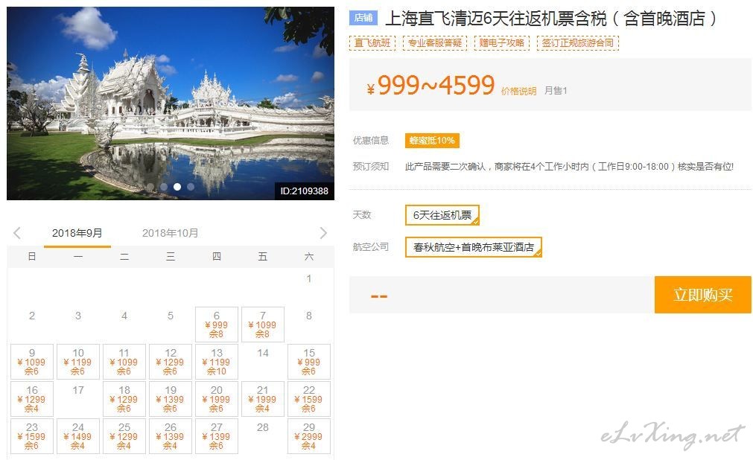The height and width of the screenshot is (460, 753).
Task: Click the 直飞航班 tag
Action: coord(372,43)
